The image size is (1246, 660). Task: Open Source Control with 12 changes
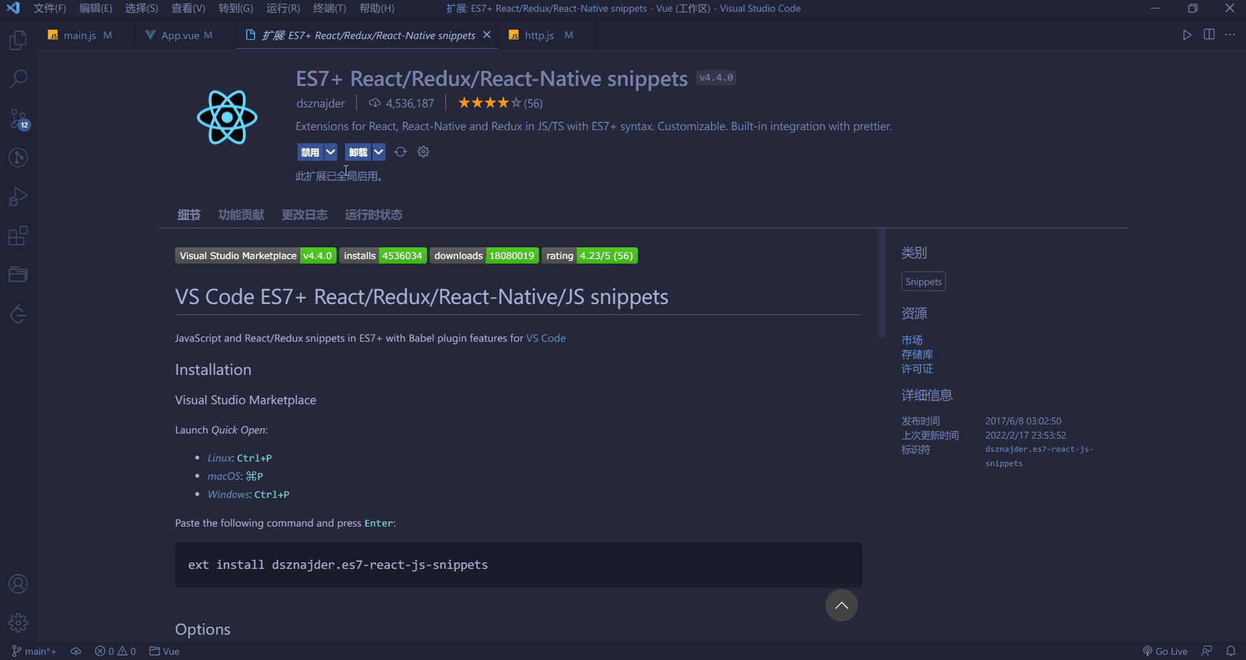[x=18, y=118]
